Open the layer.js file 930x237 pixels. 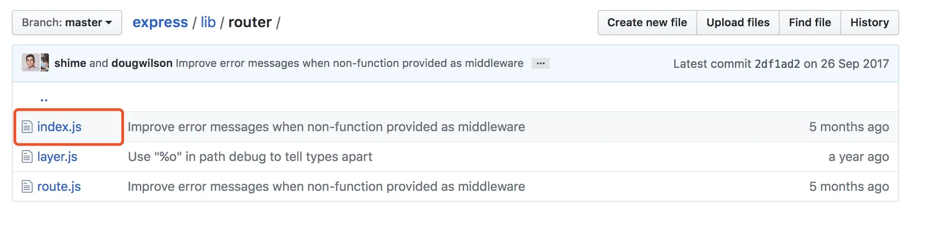57,157
